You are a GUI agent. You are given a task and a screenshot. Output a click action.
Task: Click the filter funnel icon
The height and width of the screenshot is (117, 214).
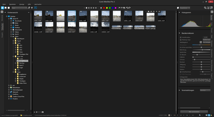click(32, 8)
